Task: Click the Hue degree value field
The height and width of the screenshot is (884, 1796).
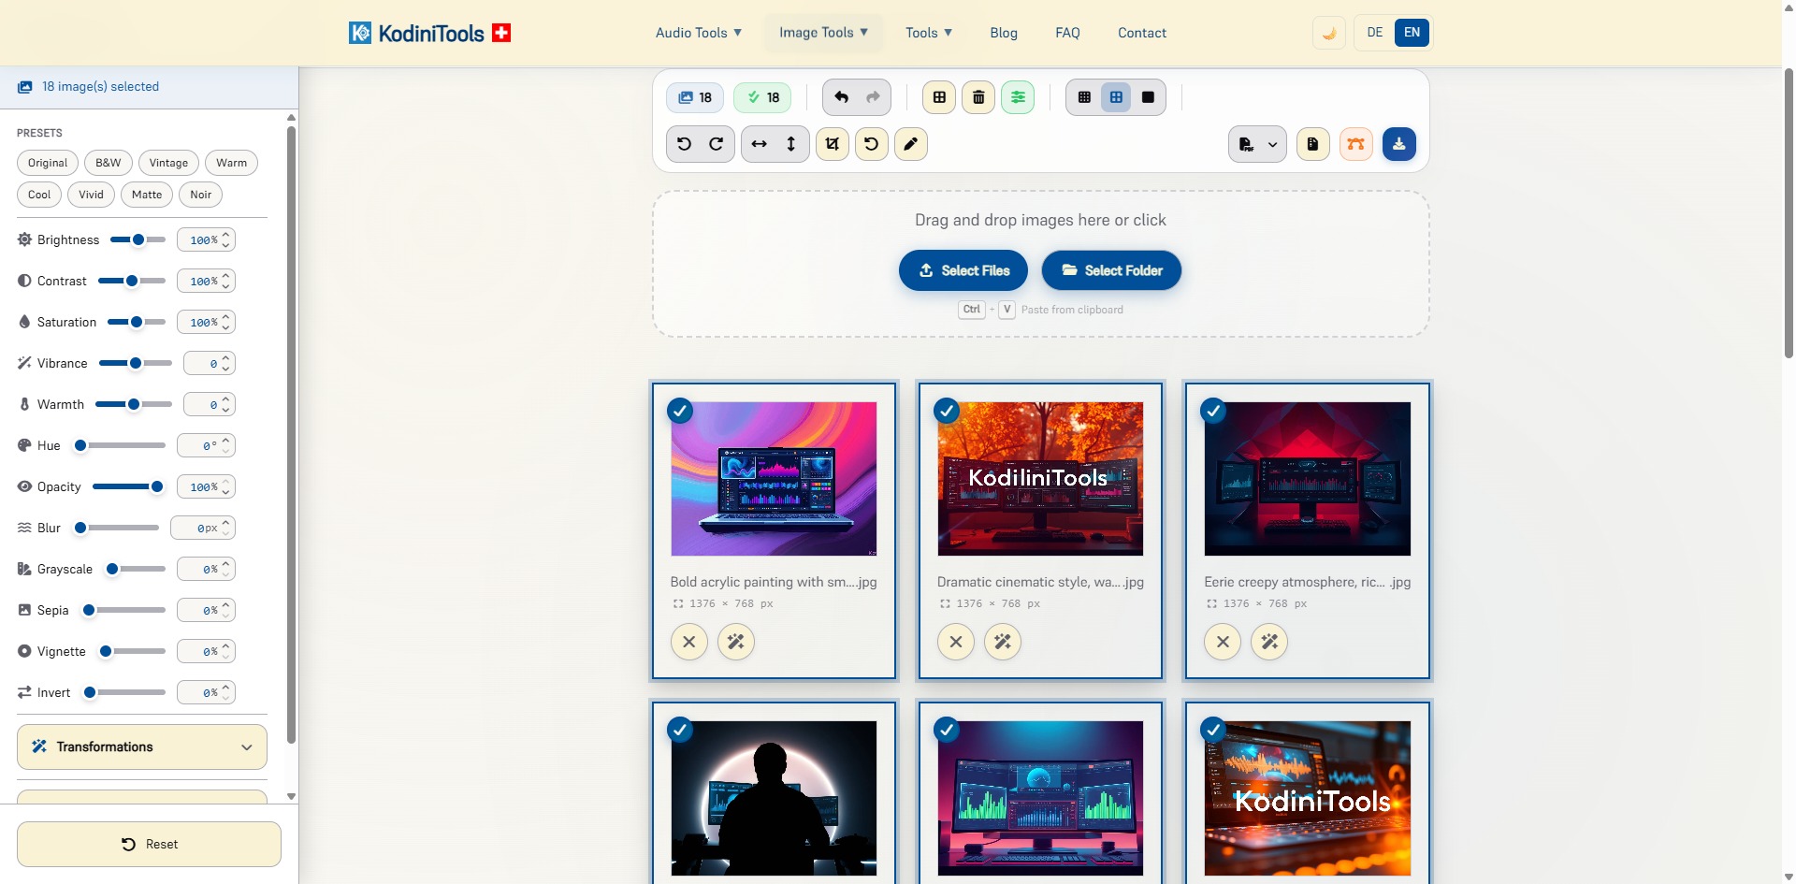Action: tap(206, 445)
